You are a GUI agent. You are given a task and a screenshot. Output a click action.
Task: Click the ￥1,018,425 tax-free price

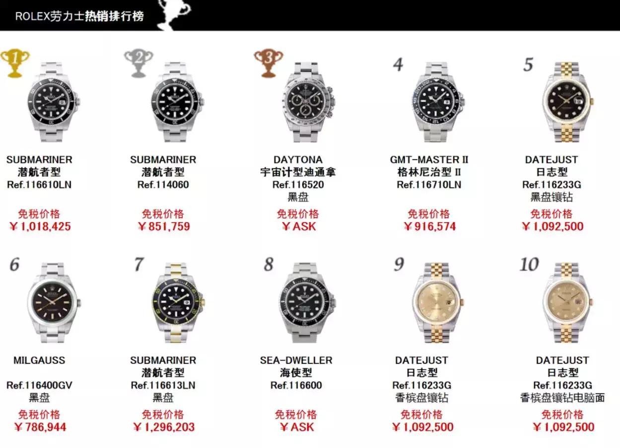tap(40, 227)
